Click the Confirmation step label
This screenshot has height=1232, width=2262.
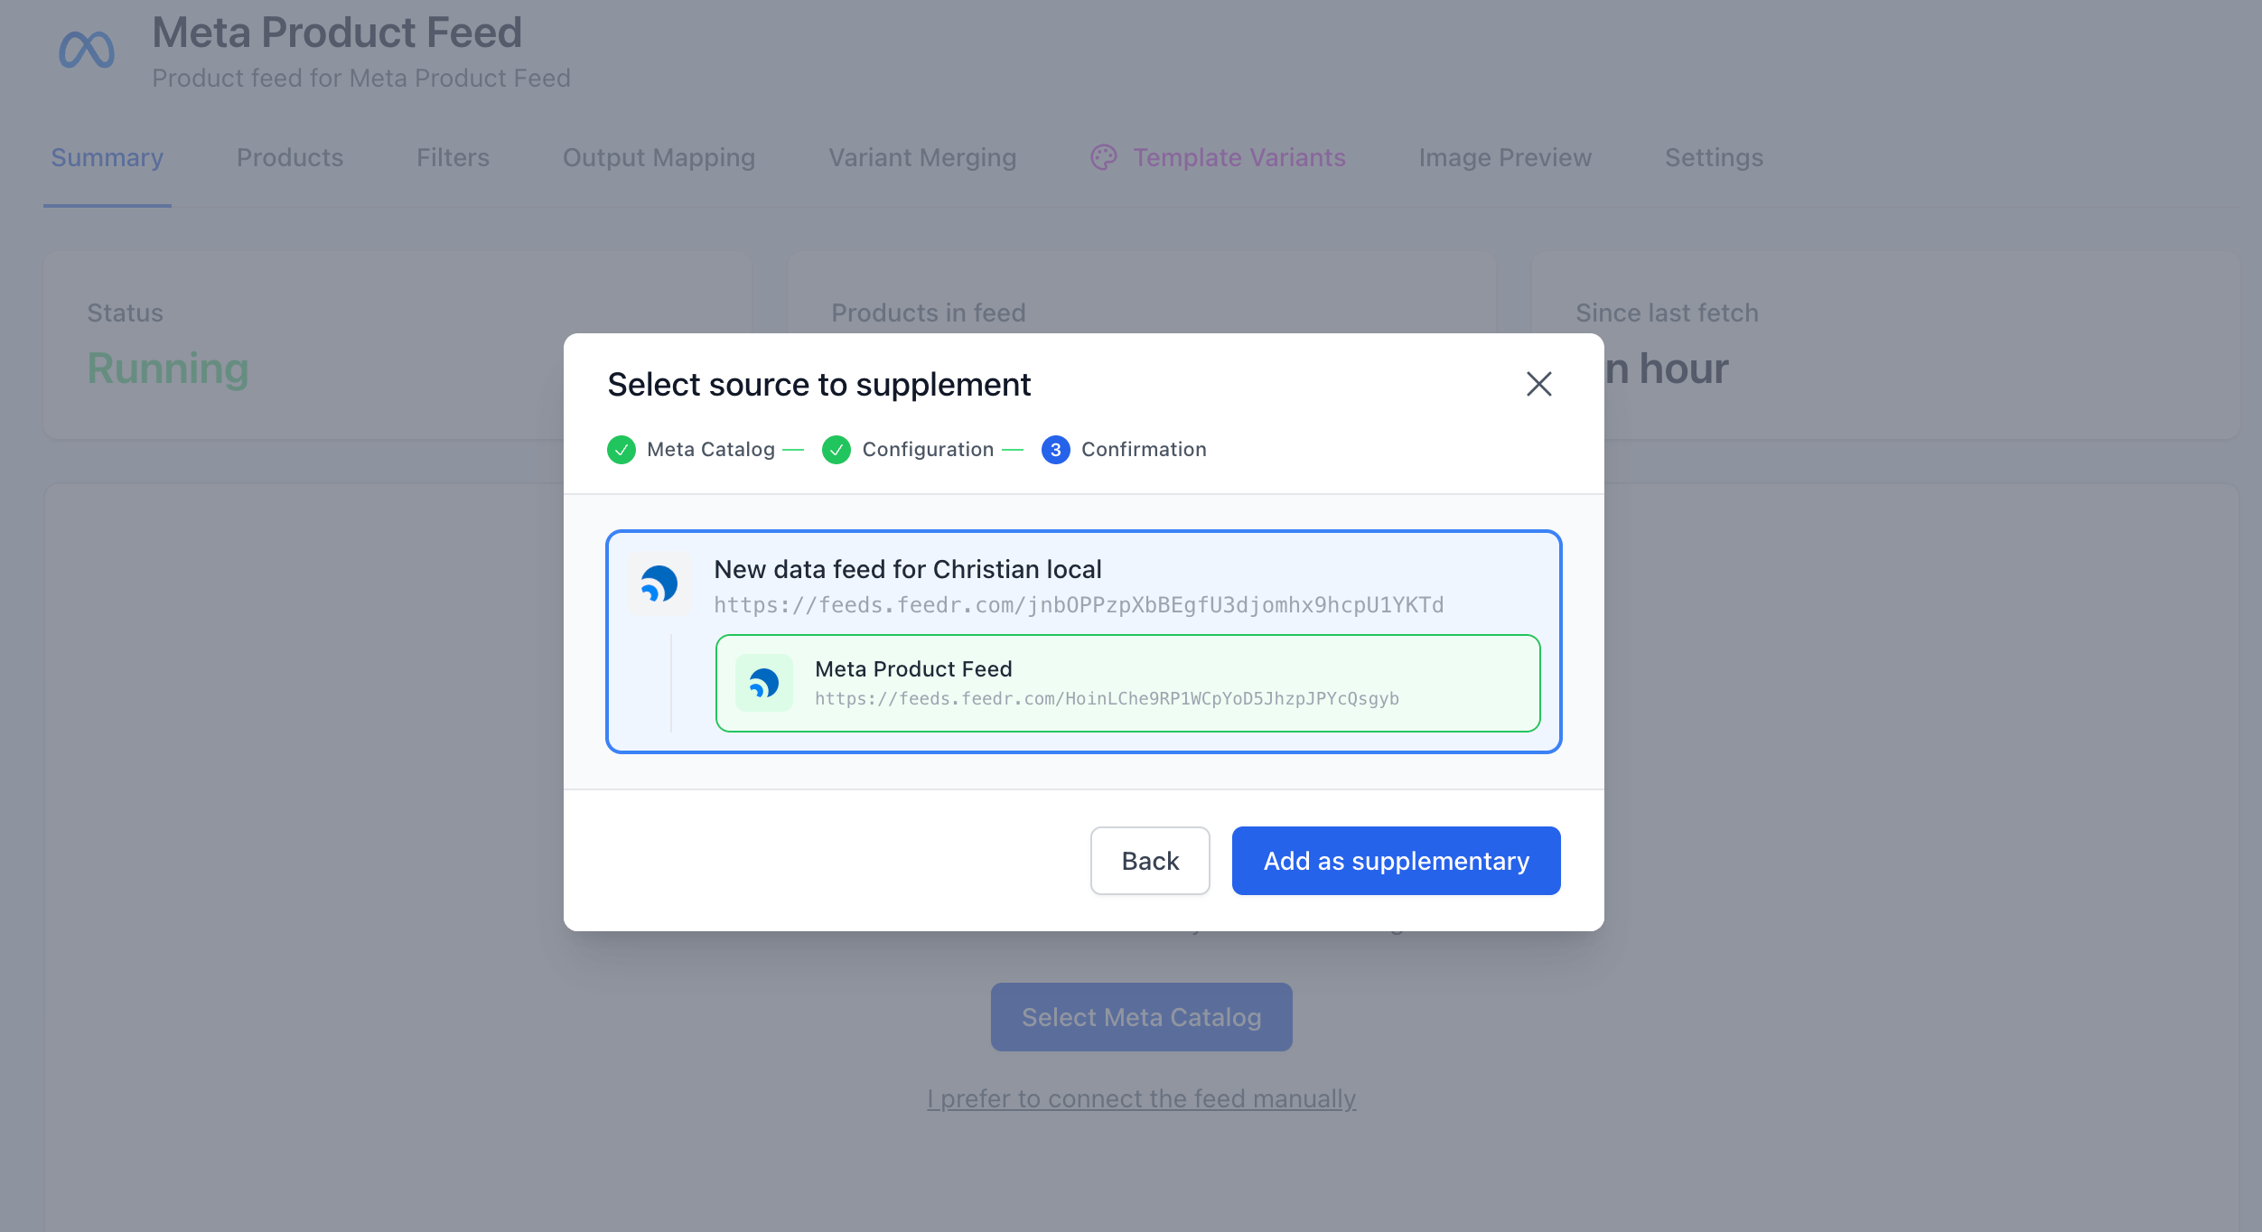pos(1144,449)
